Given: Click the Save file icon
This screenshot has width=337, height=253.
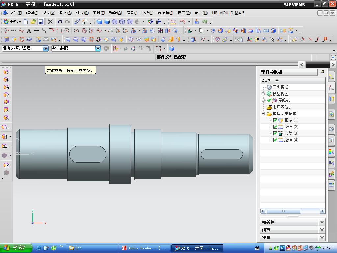Looking at the screenshot, I should 41,22.
